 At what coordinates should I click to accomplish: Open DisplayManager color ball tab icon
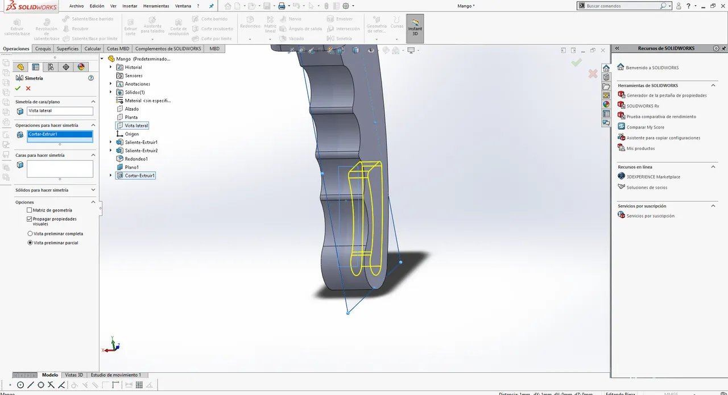pyautogui.click(x=81, y=67)
